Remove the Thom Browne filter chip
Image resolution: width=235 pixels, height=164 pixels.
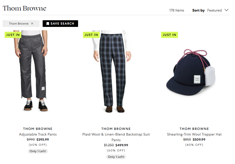[x=32, y=24]
